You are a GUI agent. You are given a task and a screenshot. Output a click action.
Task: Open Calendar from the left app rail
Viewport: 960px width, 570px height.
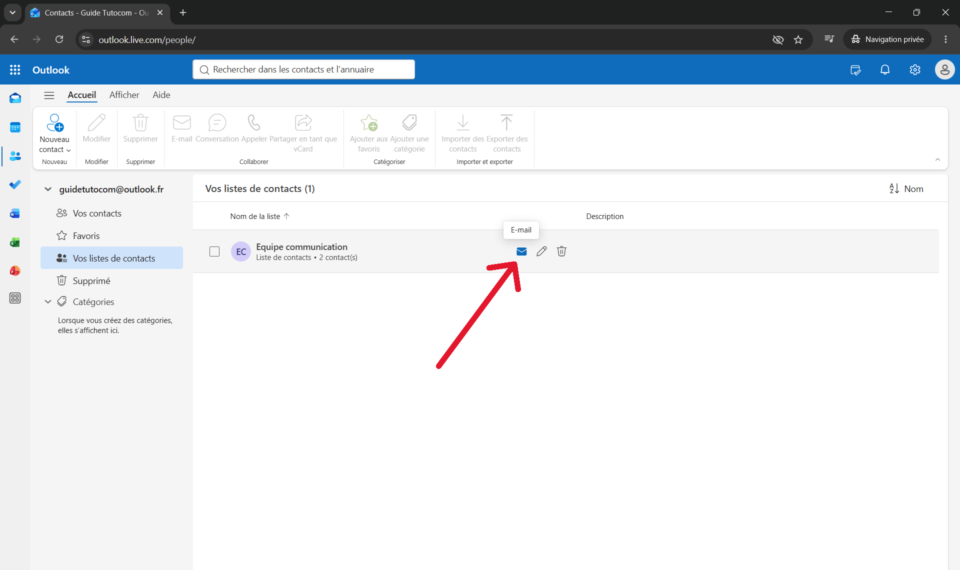pos(15,127)
